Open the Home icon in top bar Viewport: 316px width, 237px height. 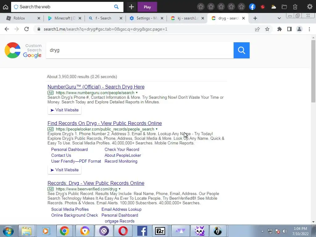click(6, 7)
